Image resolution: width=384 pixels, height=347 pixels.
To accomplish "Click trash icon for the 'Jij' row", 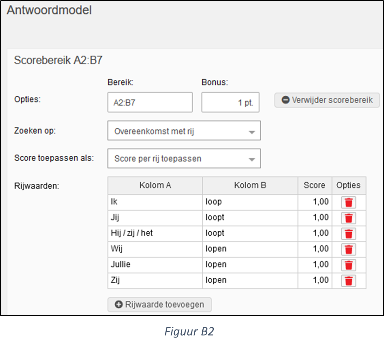I will click(x=348, y=218).
